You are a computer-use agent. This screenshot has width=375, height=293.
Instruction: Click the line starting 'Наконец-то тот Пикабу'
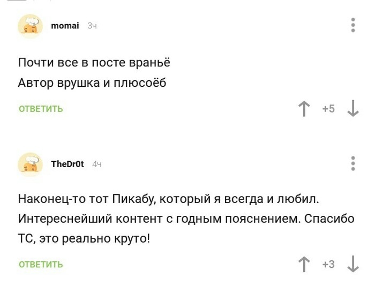(x=168, y=200)
